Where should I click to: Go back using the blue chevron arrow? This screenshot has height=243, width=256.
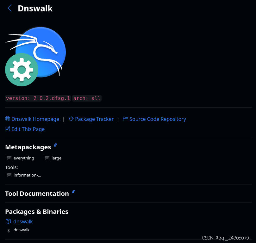[x=9, y=8]
